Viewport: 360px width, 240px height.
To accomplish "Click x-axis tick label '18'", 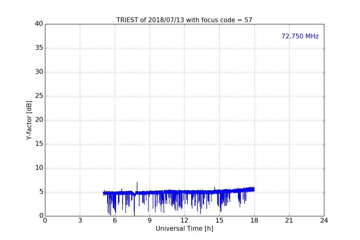I will point(254,220).
